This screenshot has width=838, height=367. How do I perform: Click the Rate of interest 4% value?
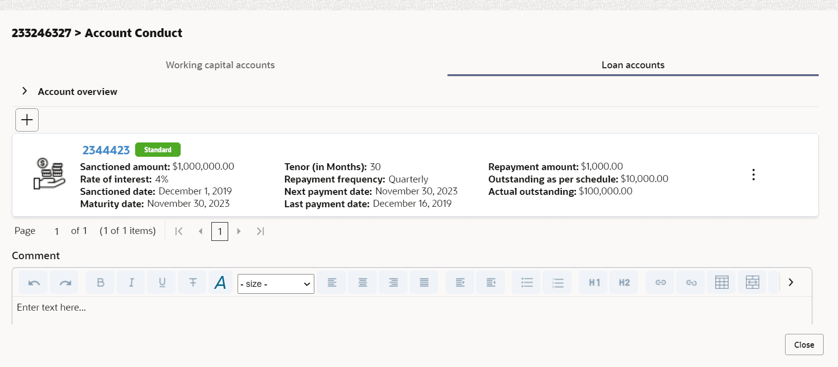(161, 179)
